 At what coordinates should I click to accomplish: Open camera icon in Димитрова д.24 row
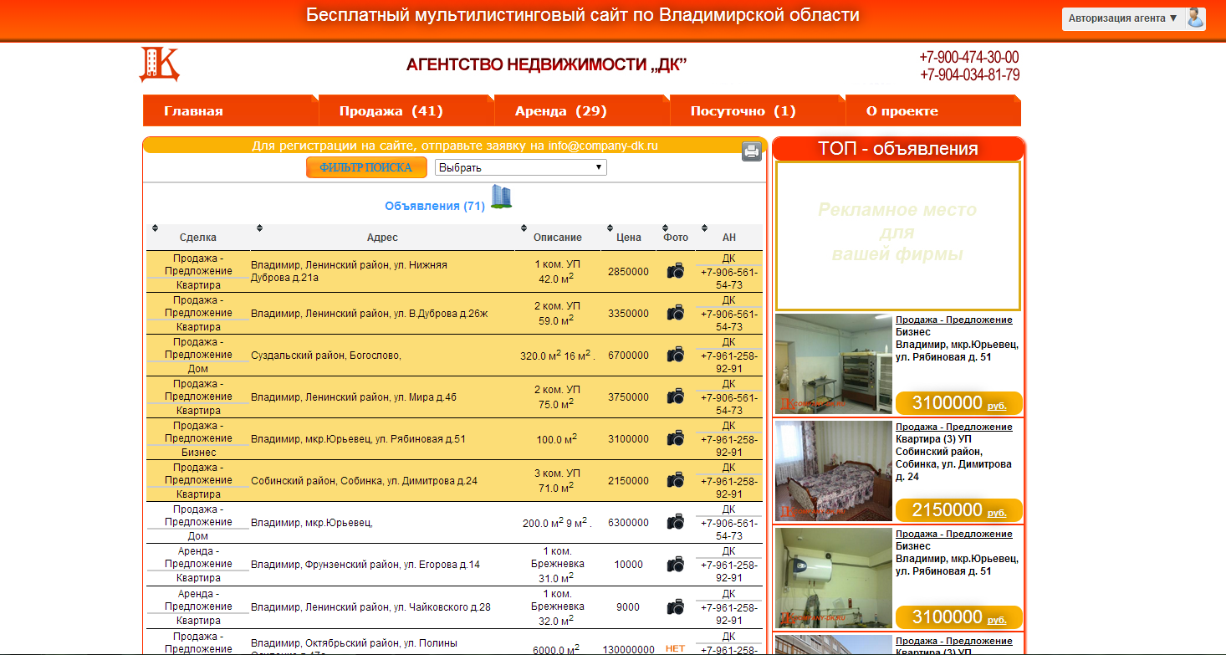click(x=676, y=480)
